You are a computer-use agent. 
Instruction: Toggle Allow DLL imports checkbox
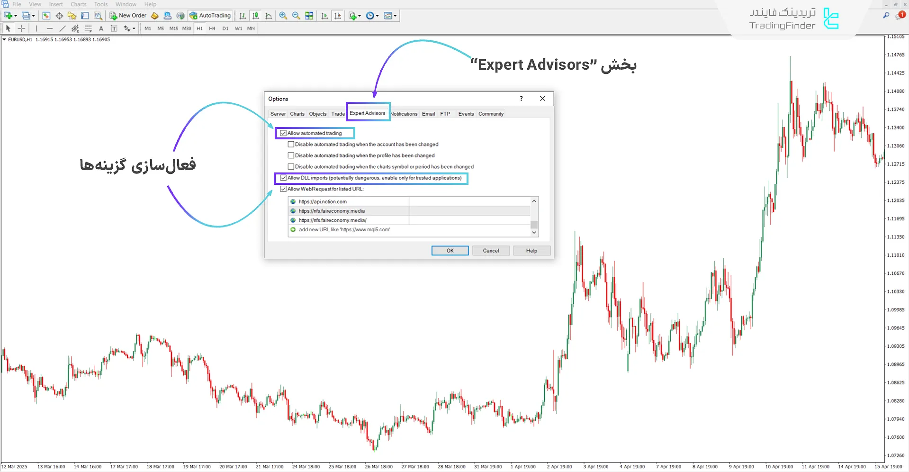(283, 178)
